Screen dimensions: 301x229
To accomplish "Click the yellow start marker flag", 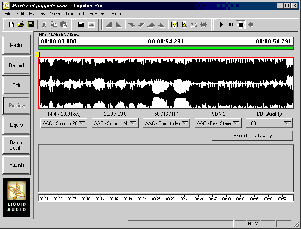I will coord(37,54).
